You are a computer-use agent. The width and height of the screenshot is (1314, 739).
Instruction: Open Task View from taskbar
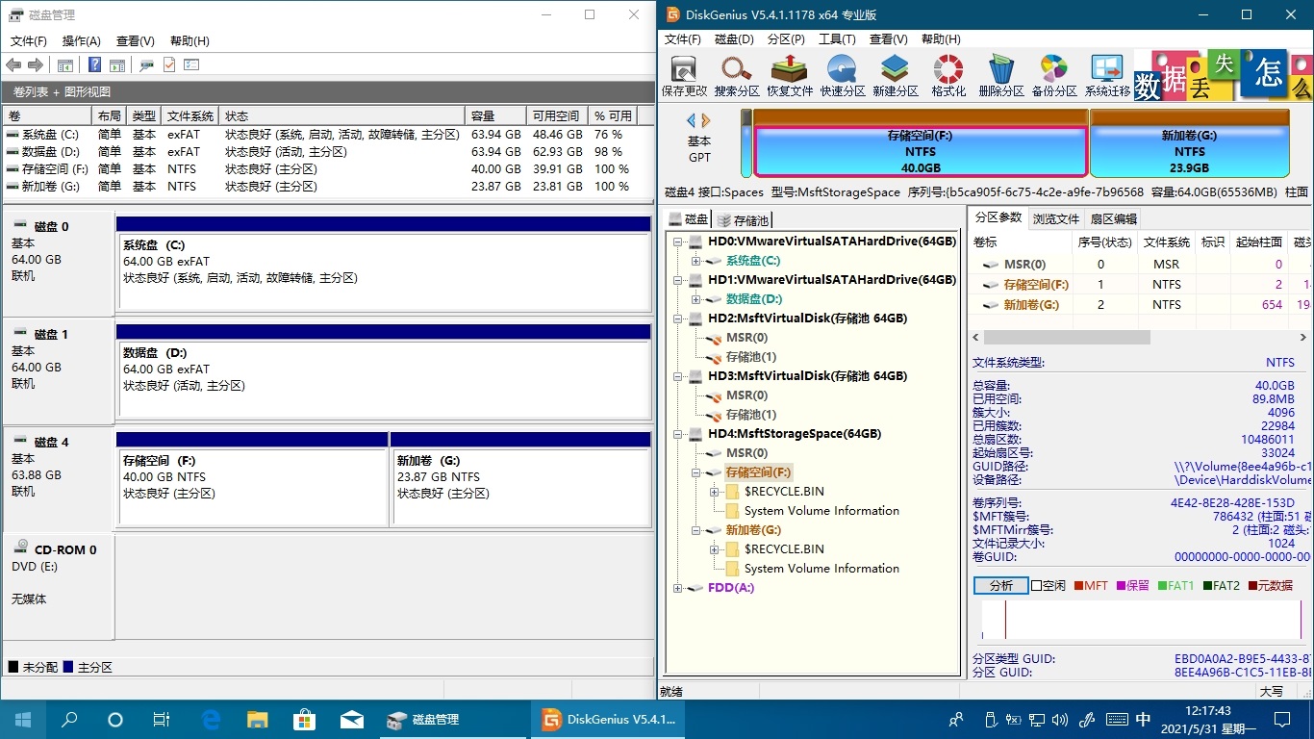coord(162,719)
